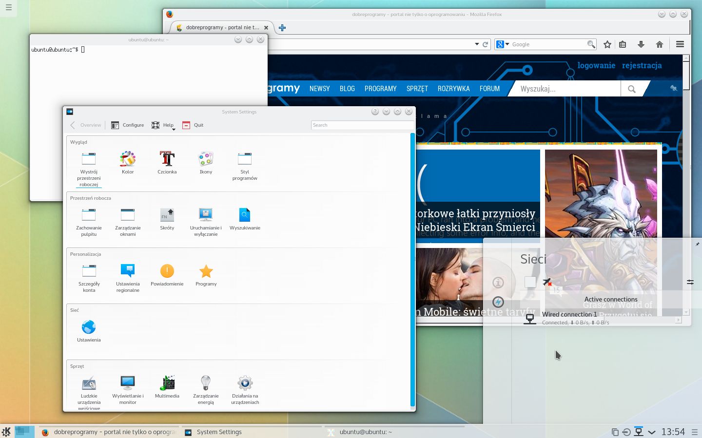Open Ustawienia regionalne settings
The width and height of the screenshot is (702, 438).
pyautogui.click(x=128, y=278)
